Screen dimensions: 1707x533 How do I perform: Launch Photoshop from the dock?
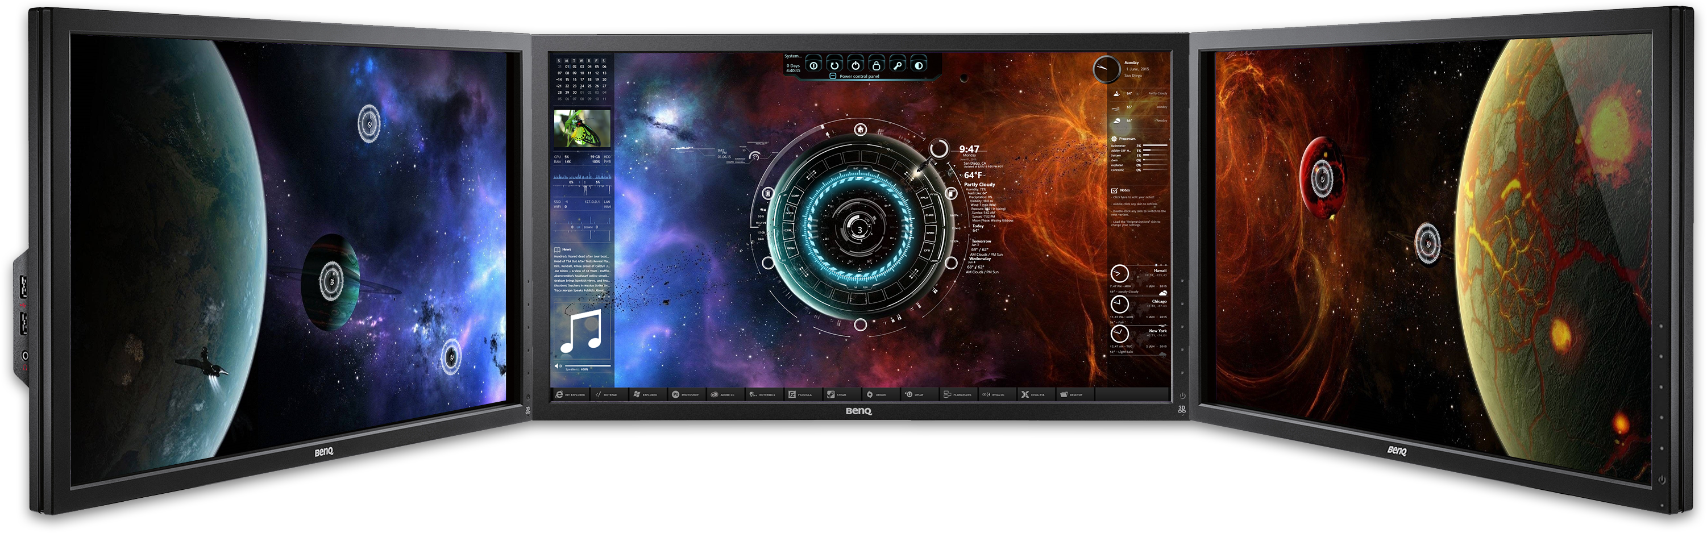[x=686, y=394]
